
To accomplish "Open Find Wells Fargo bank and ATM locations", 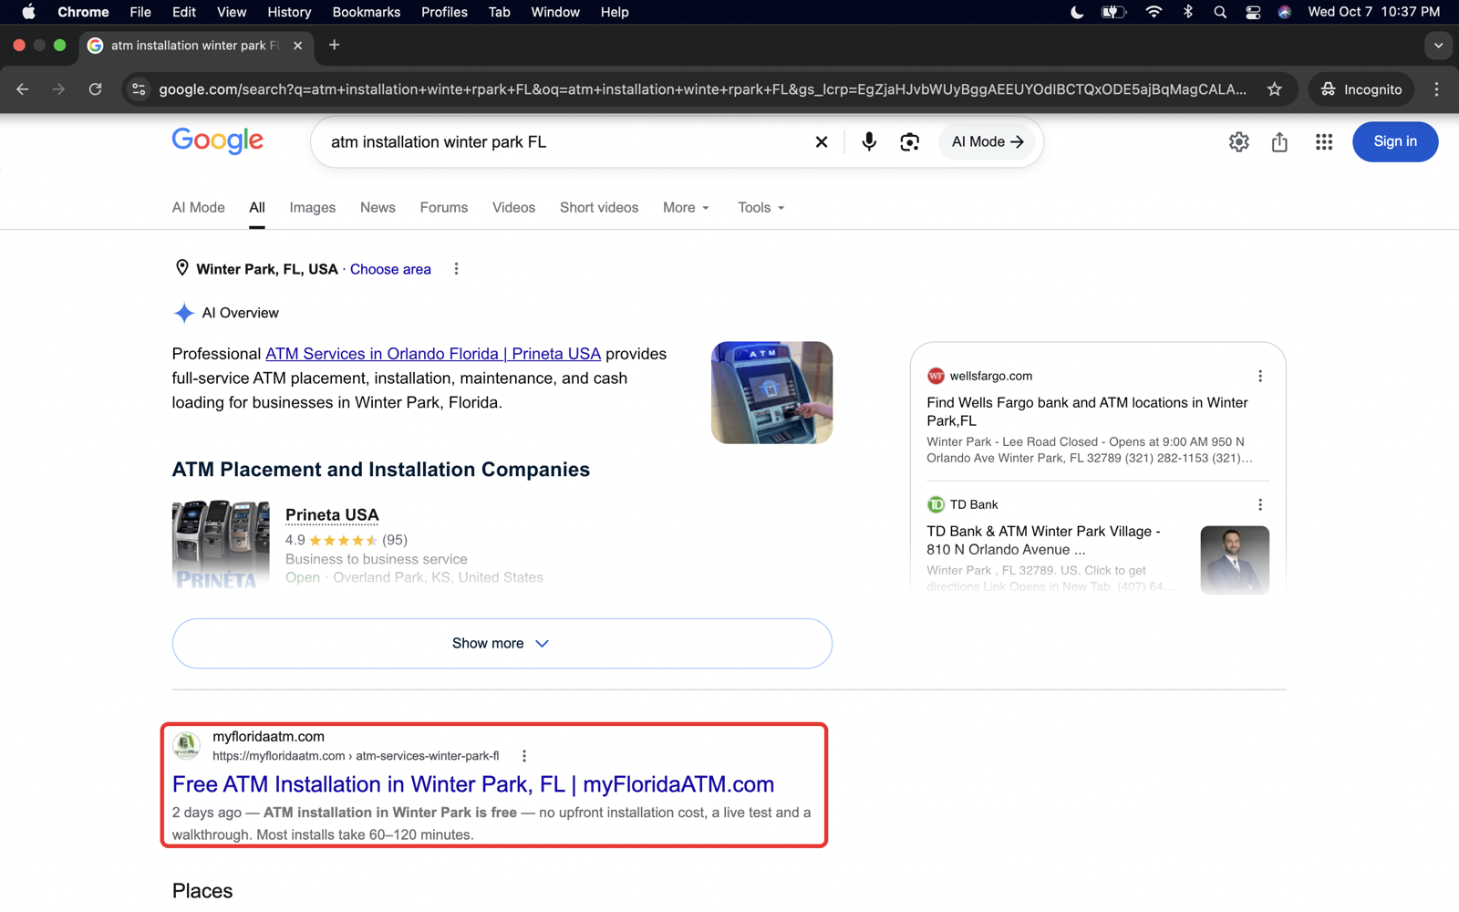I will tap(1087, 411).
